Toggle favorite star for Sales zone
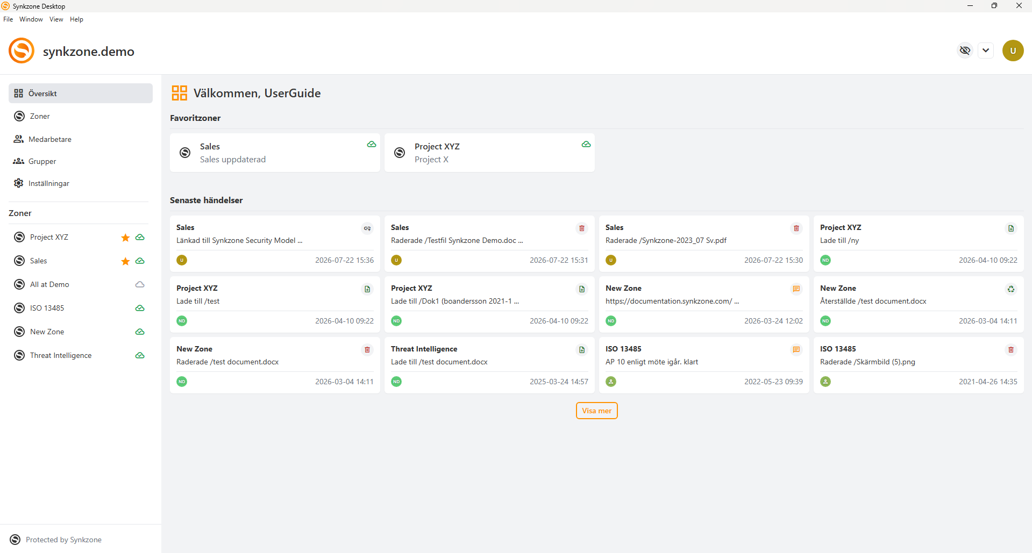The height and width of the screenshot is (553, 1032). 125,261
